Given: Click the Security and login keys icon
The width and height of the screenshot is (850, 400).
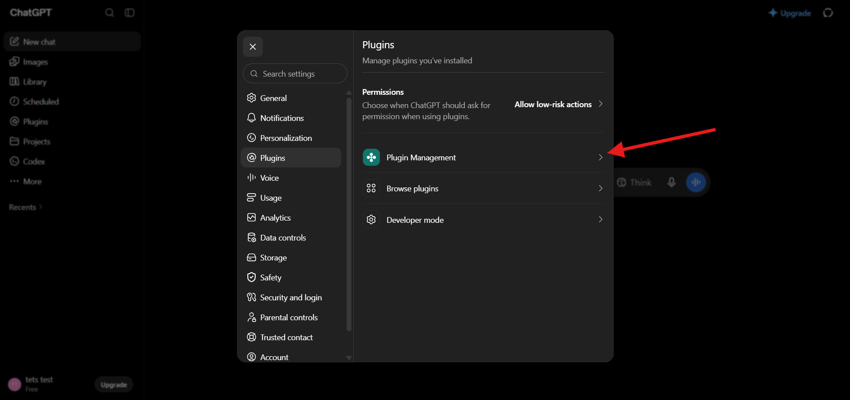Looking at the screenshot, I should pos(251,297).
